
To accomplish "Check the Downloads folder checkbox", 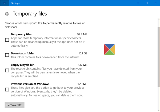I will (7, 55).
